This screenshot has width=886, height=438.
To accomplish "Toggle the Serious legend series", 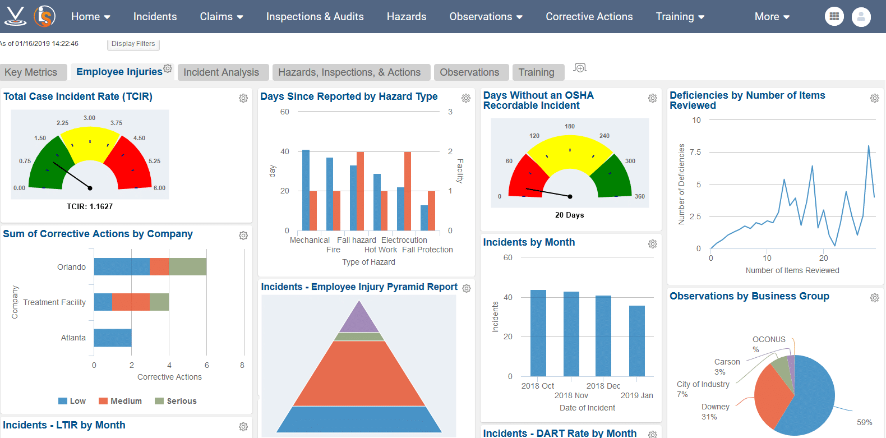I will 176,401.
